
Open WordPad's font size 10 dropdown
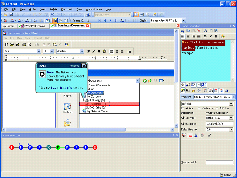coord(52,51)
